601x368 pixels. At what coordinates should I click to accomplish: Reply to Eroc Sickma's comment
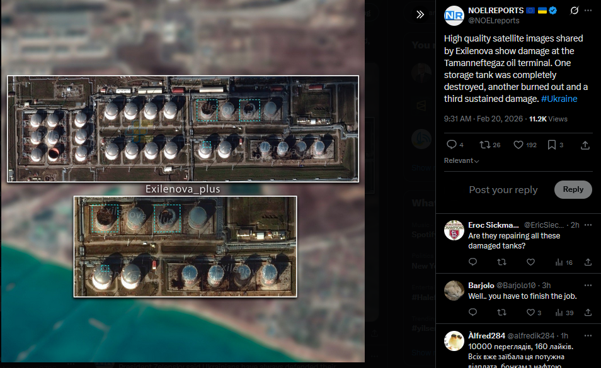click(x=472, y=262)
